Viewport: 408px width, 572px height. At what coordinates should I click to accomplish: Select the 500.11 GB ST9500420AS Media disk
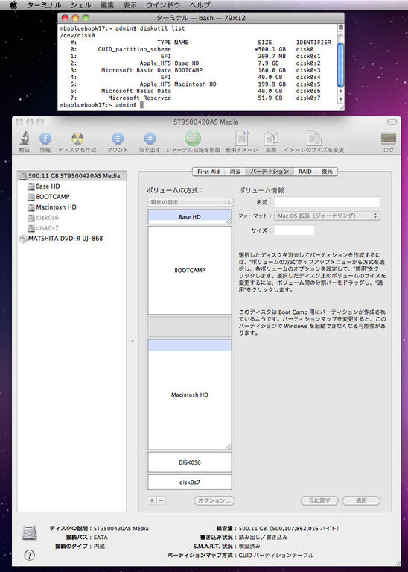point(72,176)
